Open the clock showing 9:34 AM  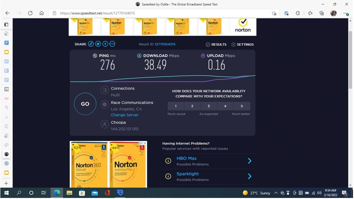[330, 193]
